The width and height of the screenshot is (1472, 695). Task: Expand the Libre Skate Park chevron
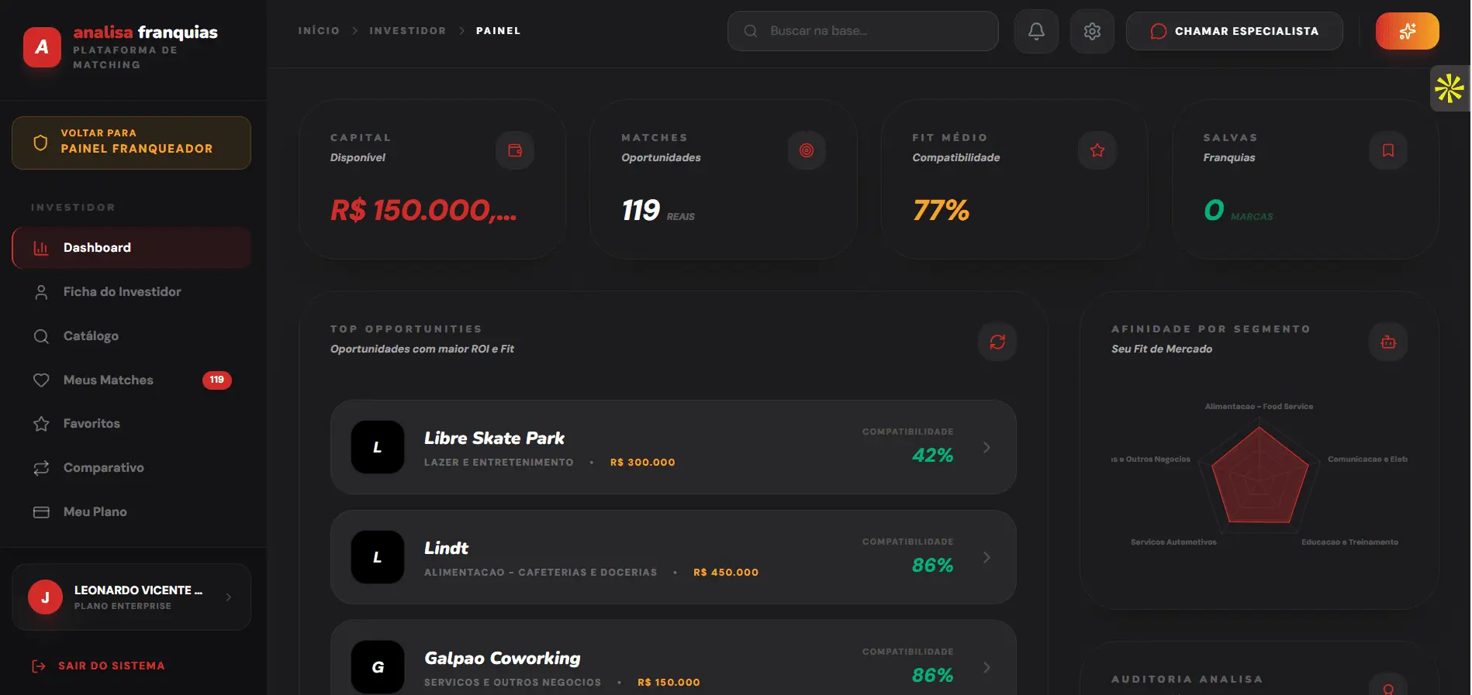(x=987, y=447)
